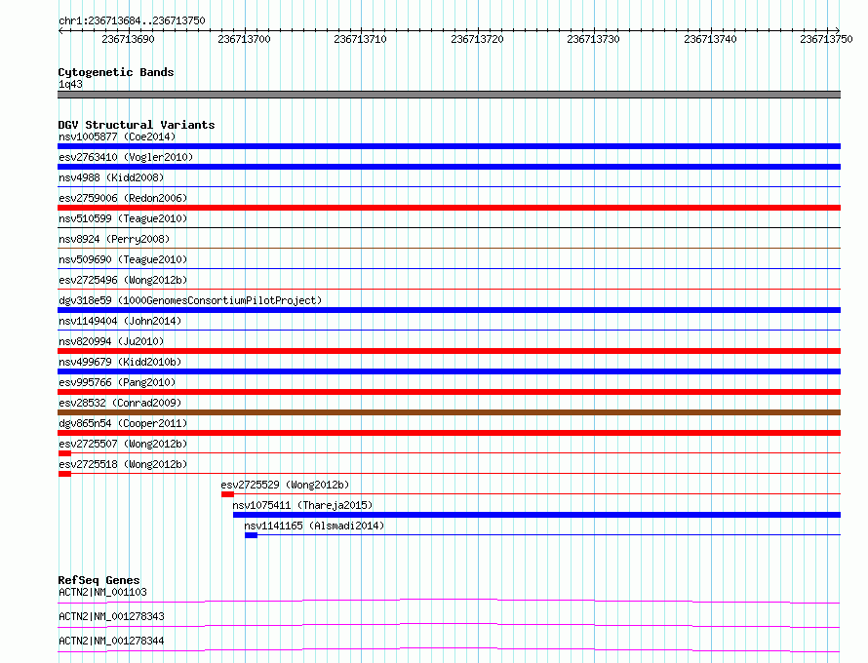Open variant nsv499679 (Kidd2010b)
This screenshot has width=868, height=663.
point(120,362)
